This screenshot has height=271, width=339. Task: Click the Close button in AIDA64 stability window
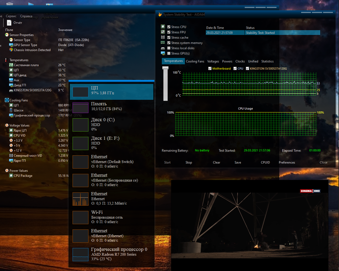pyautogui.click(x=324, y=162)
